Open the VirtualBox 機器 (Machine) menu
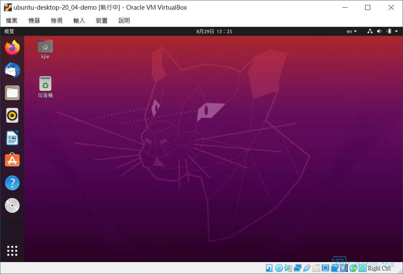Image resolution: width=403 pixels, height=274 pixels. (x=34, y=21)
